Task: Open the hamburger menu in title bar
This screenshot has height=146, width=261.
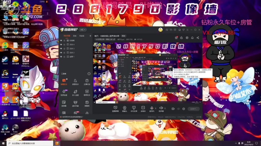Action: (x=188, y=30)
